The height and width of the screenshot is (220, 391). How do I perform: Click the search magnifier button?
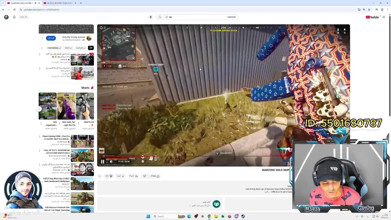tap(160, 17)
